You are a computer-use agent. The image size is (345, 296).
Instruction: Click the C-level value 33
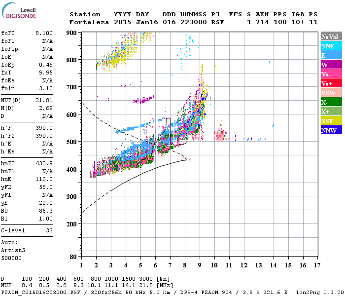coord(49,230)
